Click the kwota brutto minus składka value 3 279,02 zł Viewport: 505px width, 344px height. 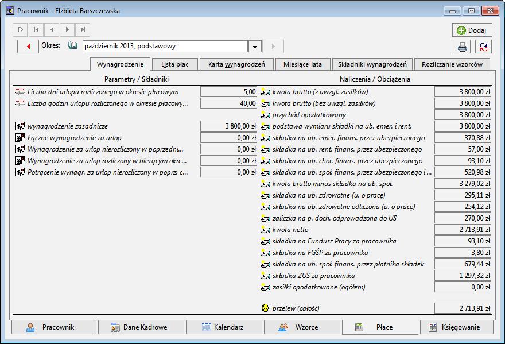[x=463, y=184]
